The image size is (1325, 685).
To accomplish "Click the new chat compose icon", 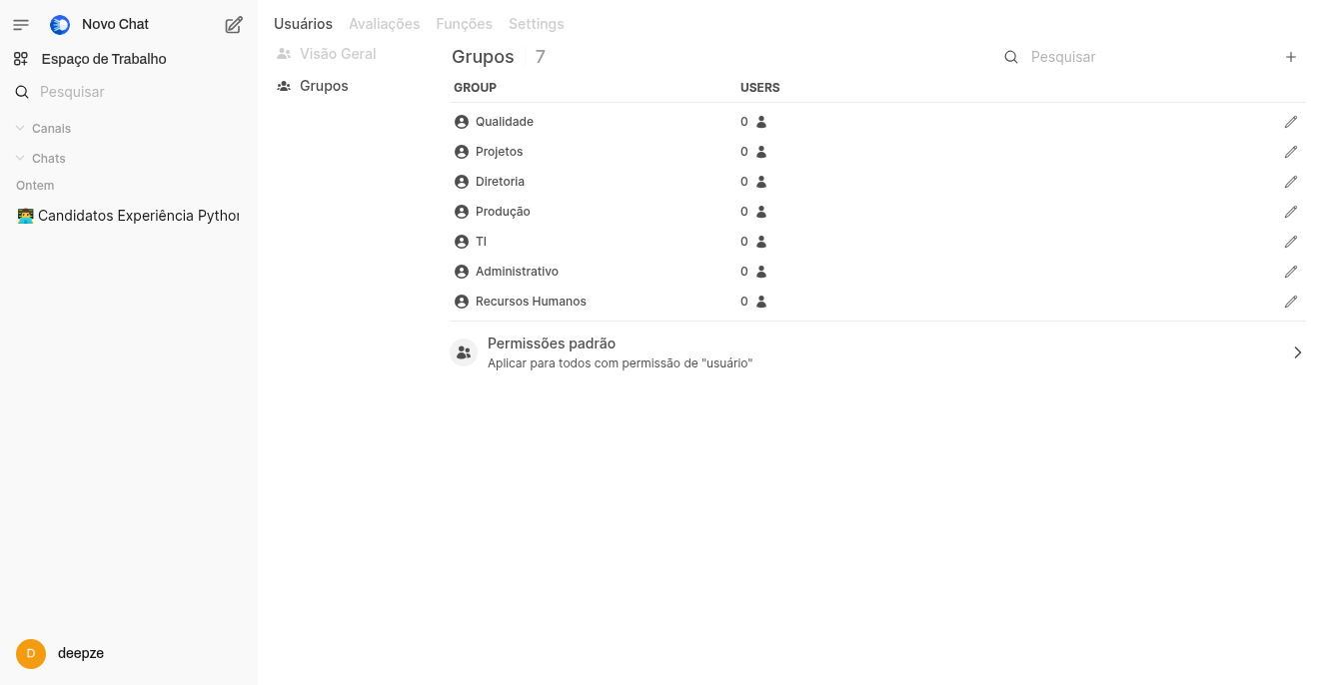I will 234,25.
